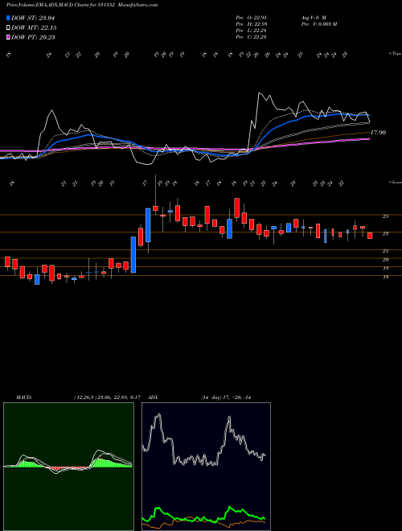Click the 'MACD:' panel heading
This screenshot has width=402, height=531.
24,397
